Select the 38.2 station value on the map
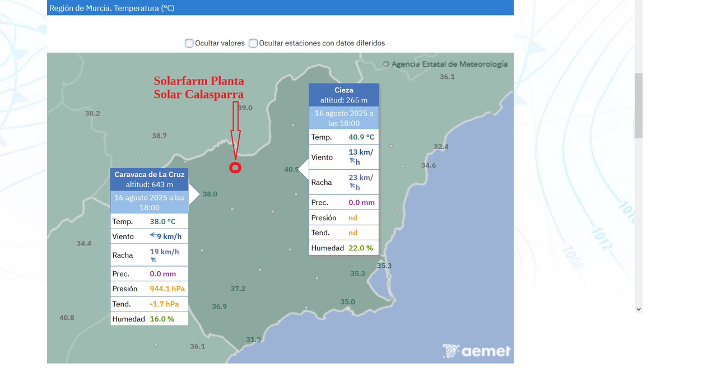The image size is (717, 391). tap(92, 113)
